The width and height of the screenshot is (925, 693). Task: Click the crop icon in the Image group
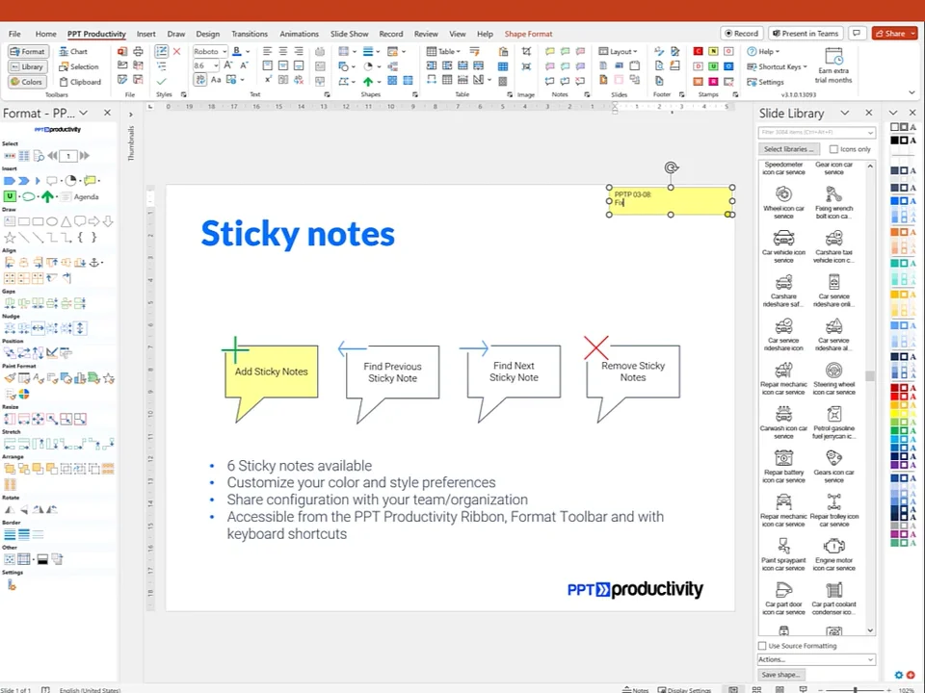(x=526, y=52)
